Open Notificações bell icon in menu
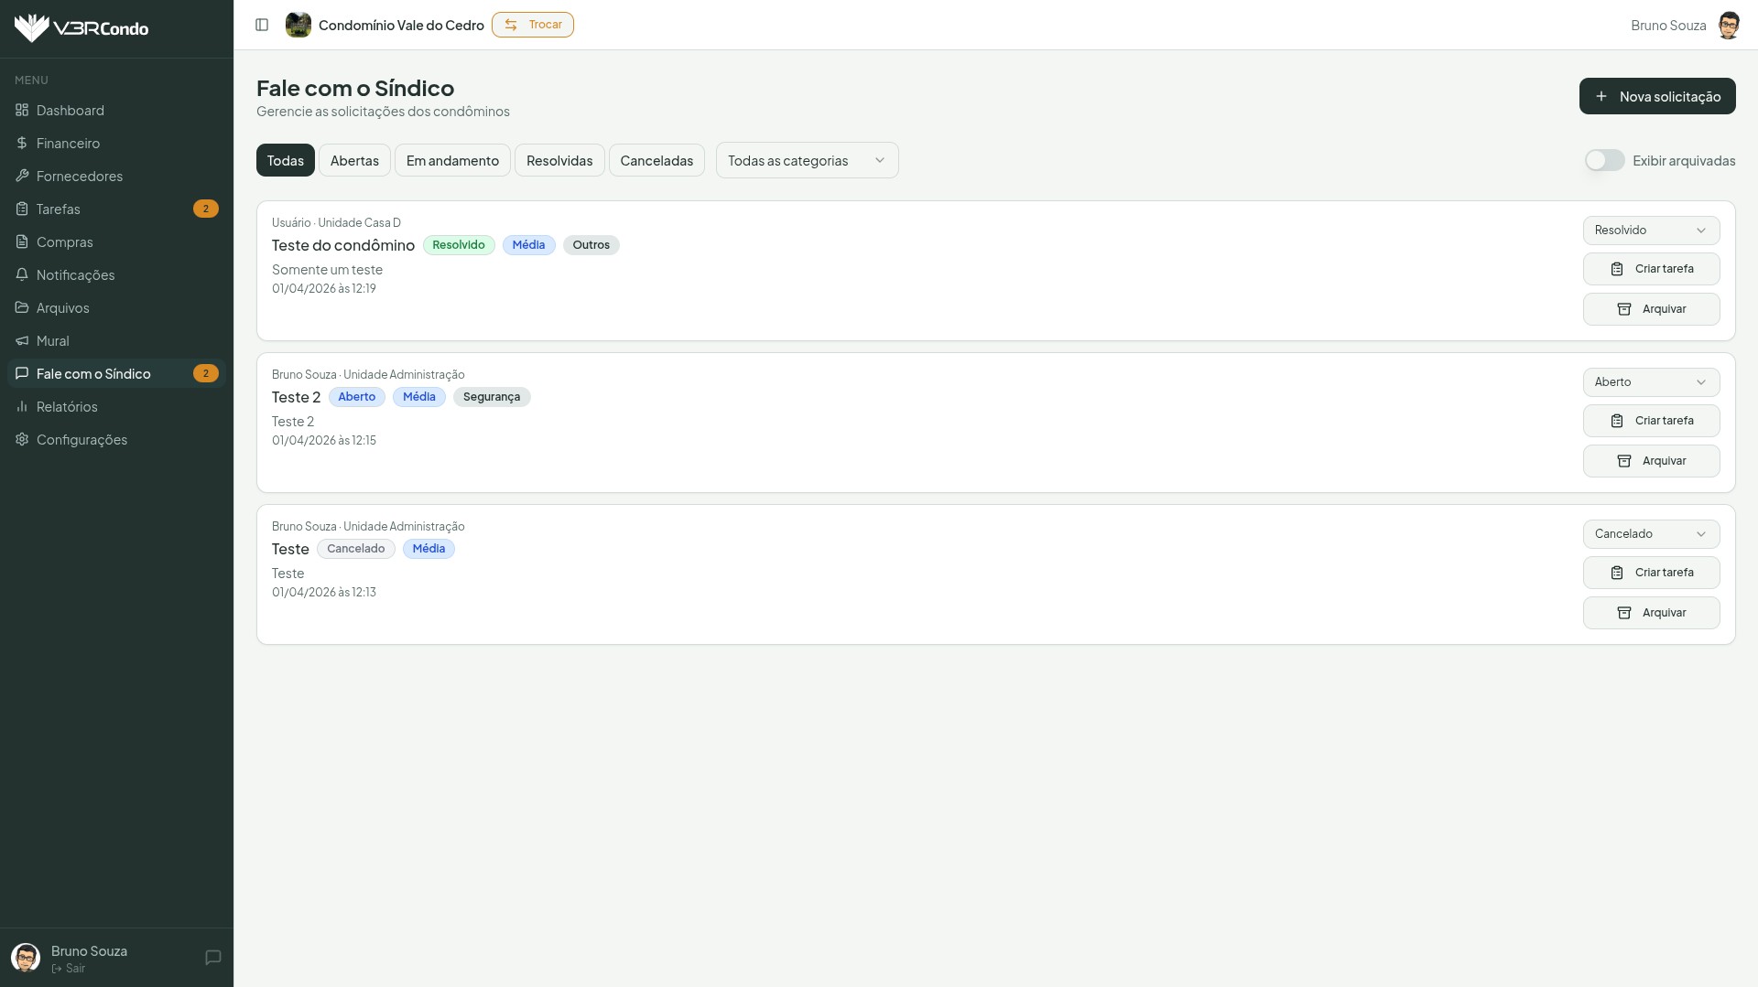The image size is (1758, 987). [x=22, y=274]
